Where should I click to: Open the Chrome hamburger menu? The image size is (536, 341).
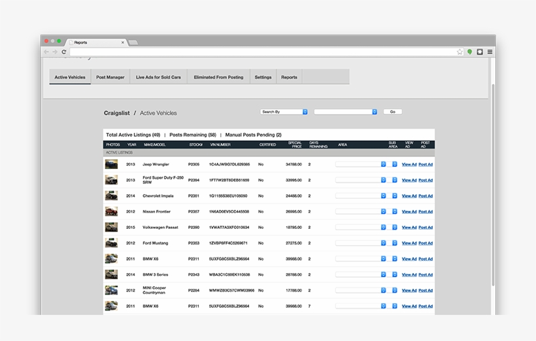pyautogui.click(x=490, y=52)
